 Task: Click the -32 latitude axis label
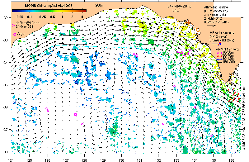point(5,18)
